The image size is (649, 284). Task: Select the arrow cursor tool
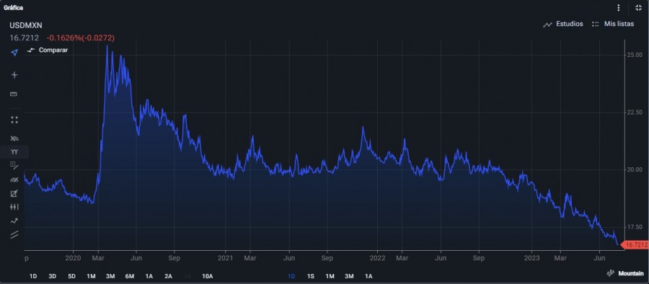14,53
